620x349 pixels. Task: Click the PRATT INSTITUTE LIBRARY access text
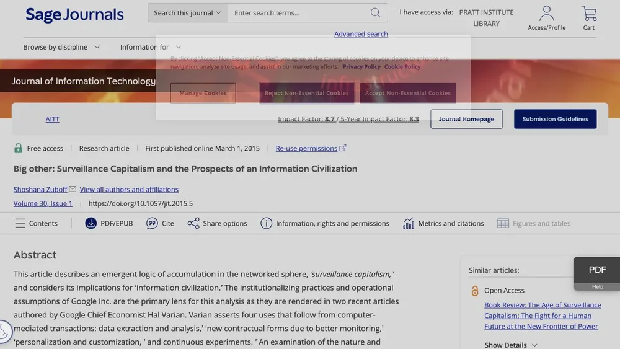click(x=486, y=18)
